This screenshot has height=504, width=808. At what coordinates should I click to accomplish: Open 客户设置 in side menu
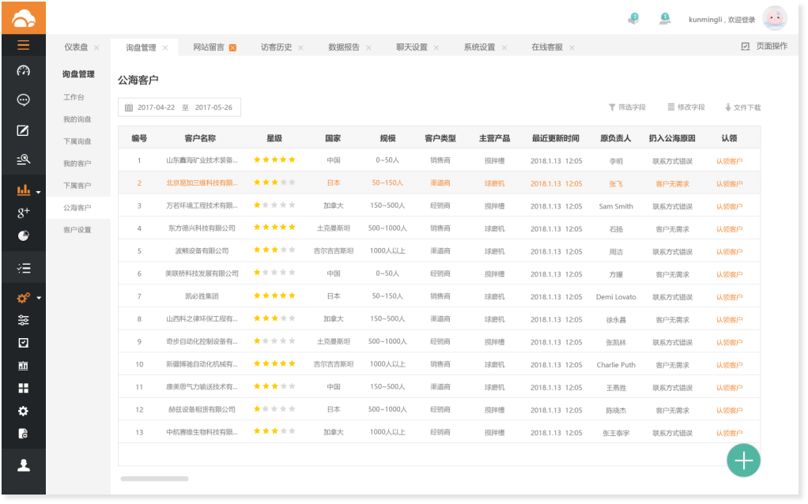(x=77, y=230)
